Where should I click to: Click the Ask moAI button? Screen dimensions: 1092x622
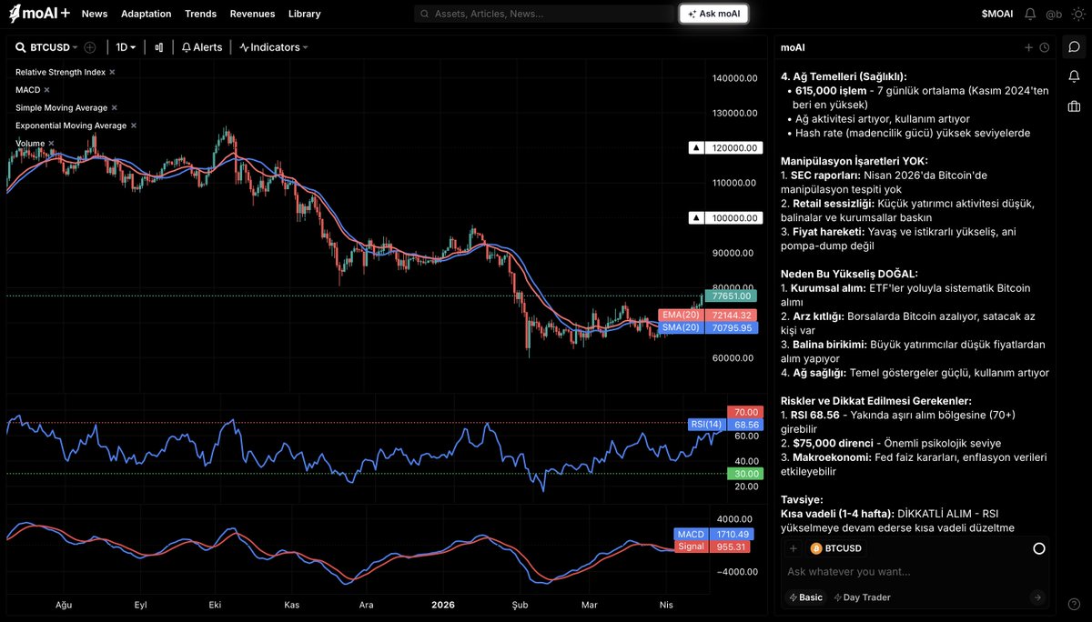coord(713,14)
